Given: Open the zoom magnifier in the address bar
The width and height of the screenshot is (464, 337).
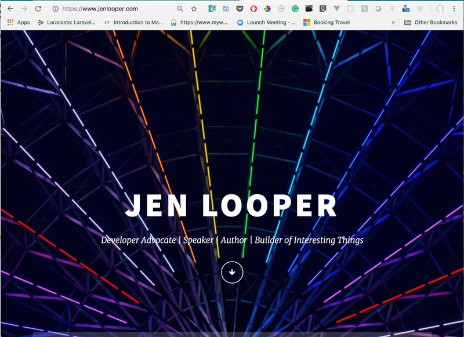Looking at the screenshot, I should click(x=180, y=9).
